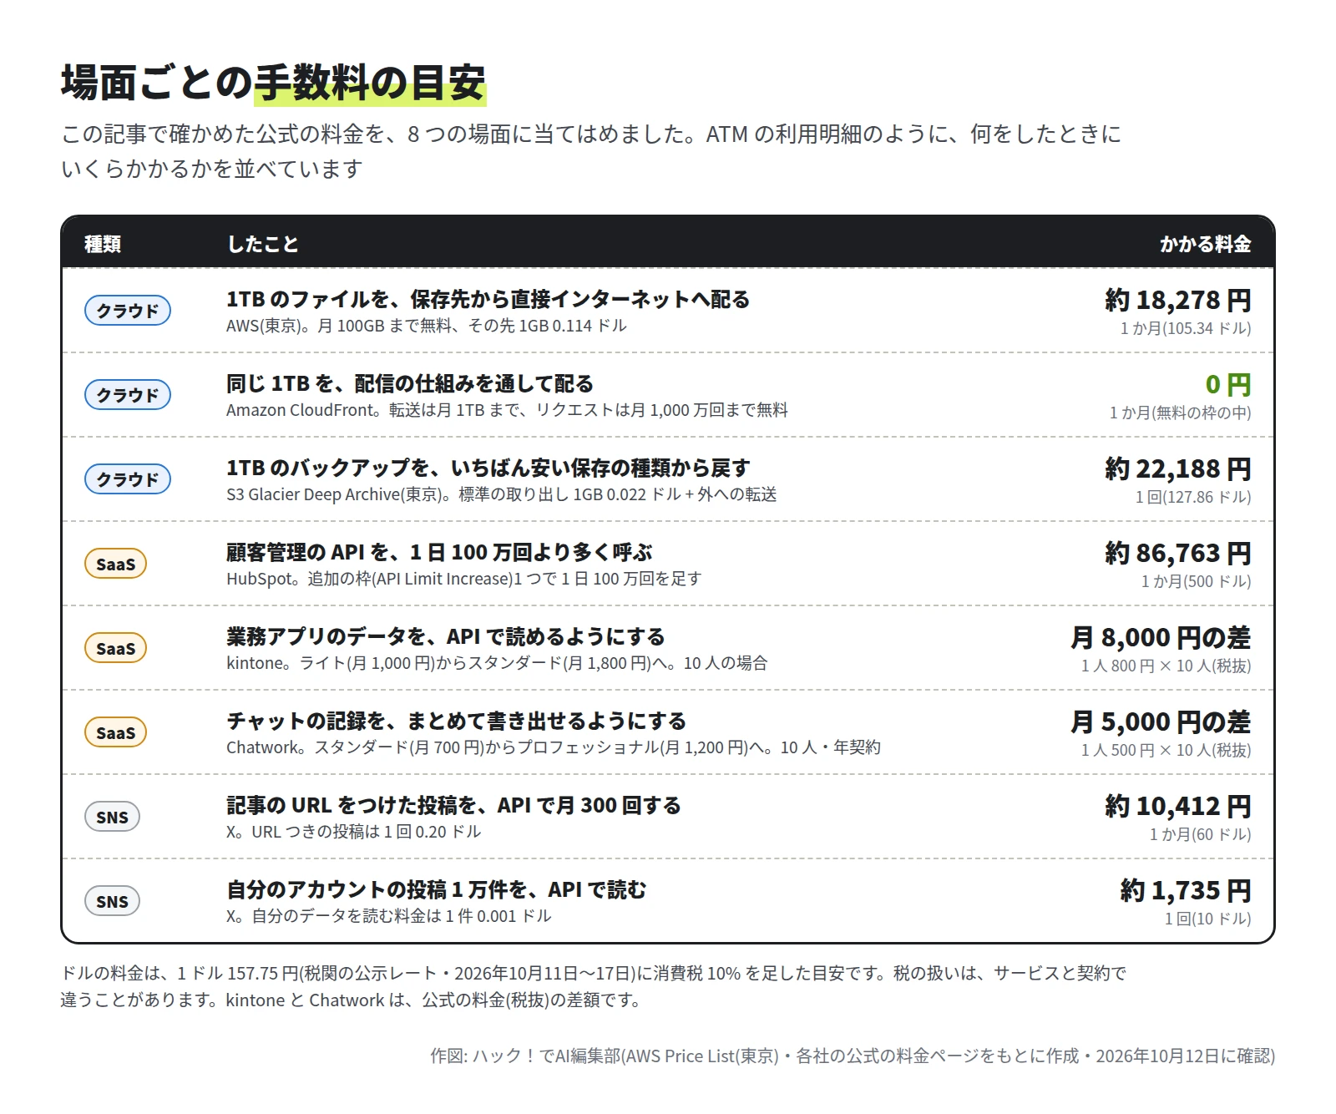Viewport: 1336px width, 1114px height.
Task: Click the SNS tag in the URL投稿 row
Action: click(112, 817)
